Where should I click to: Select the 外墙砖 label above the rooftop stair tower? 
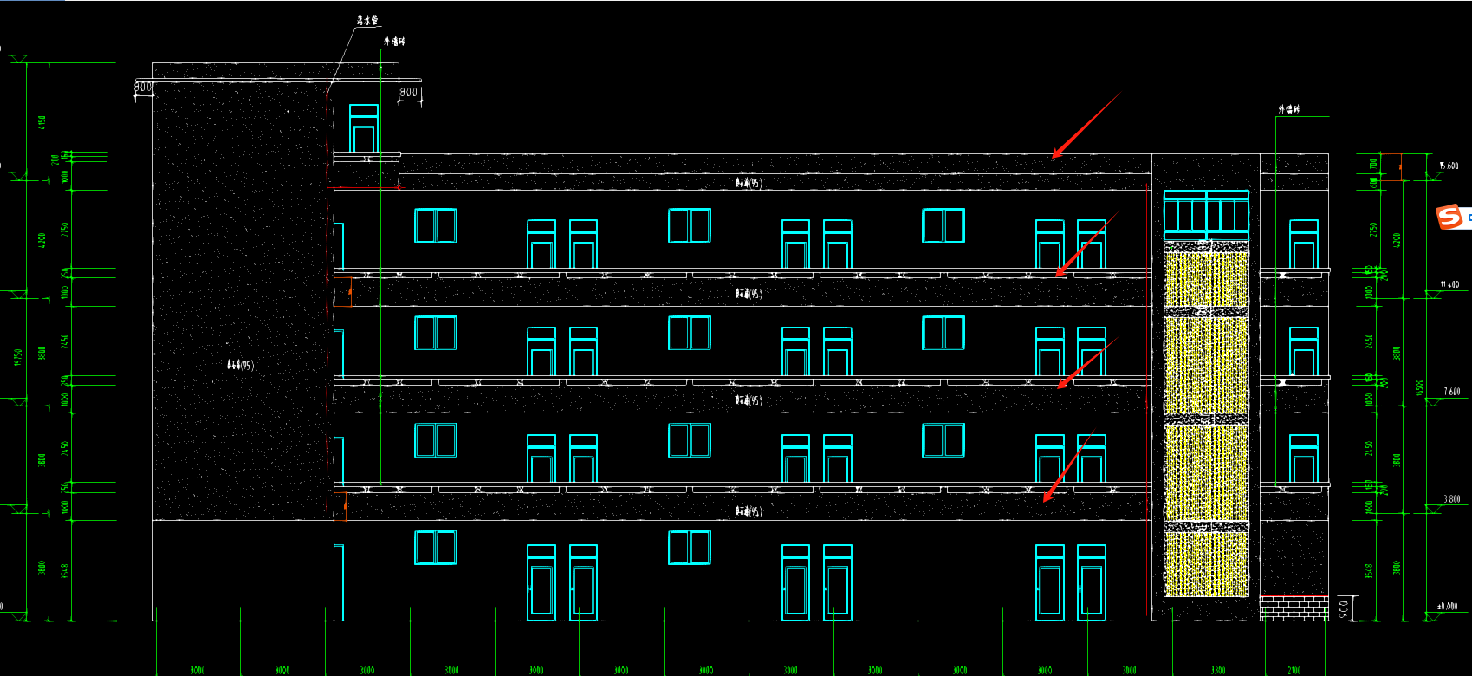click(x=394, y=41)
